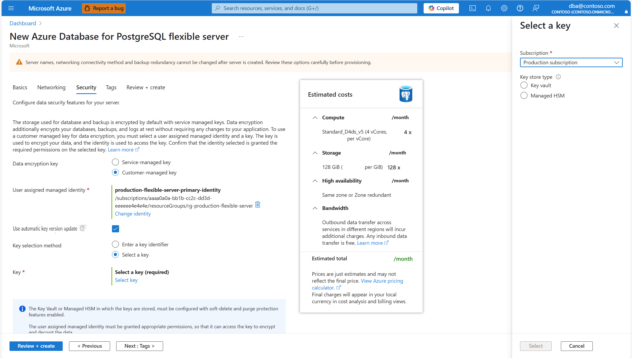
Task: Delete the assigned managed identity with the trash icon
Action: pyautogui.click(x=257, y=204)
